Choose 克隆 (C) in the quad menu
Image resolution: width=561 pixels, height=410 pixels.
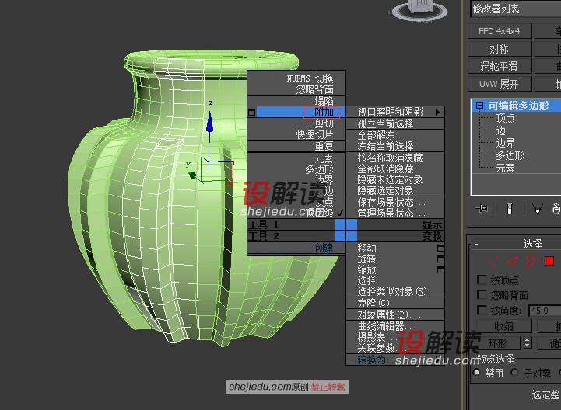373,303
